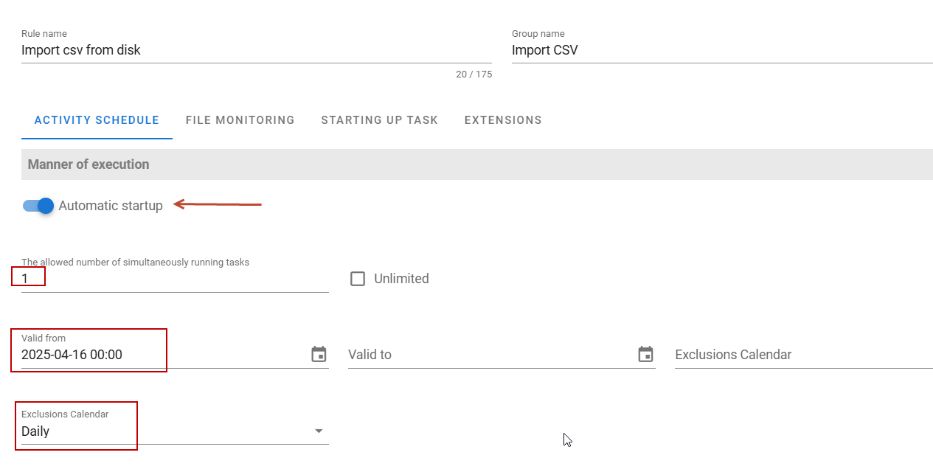Image resolution: width=933 pixels, height=472 pixels.
Task: Edit the Rule name field
Action: [x=257, y=50]
